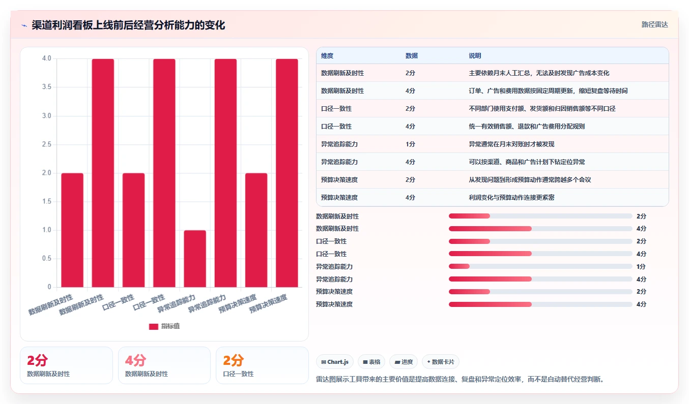Click the 预算决策速度 chart bar reaching 4.0
The image size is (689, 404).
click(x=287, y=173)
